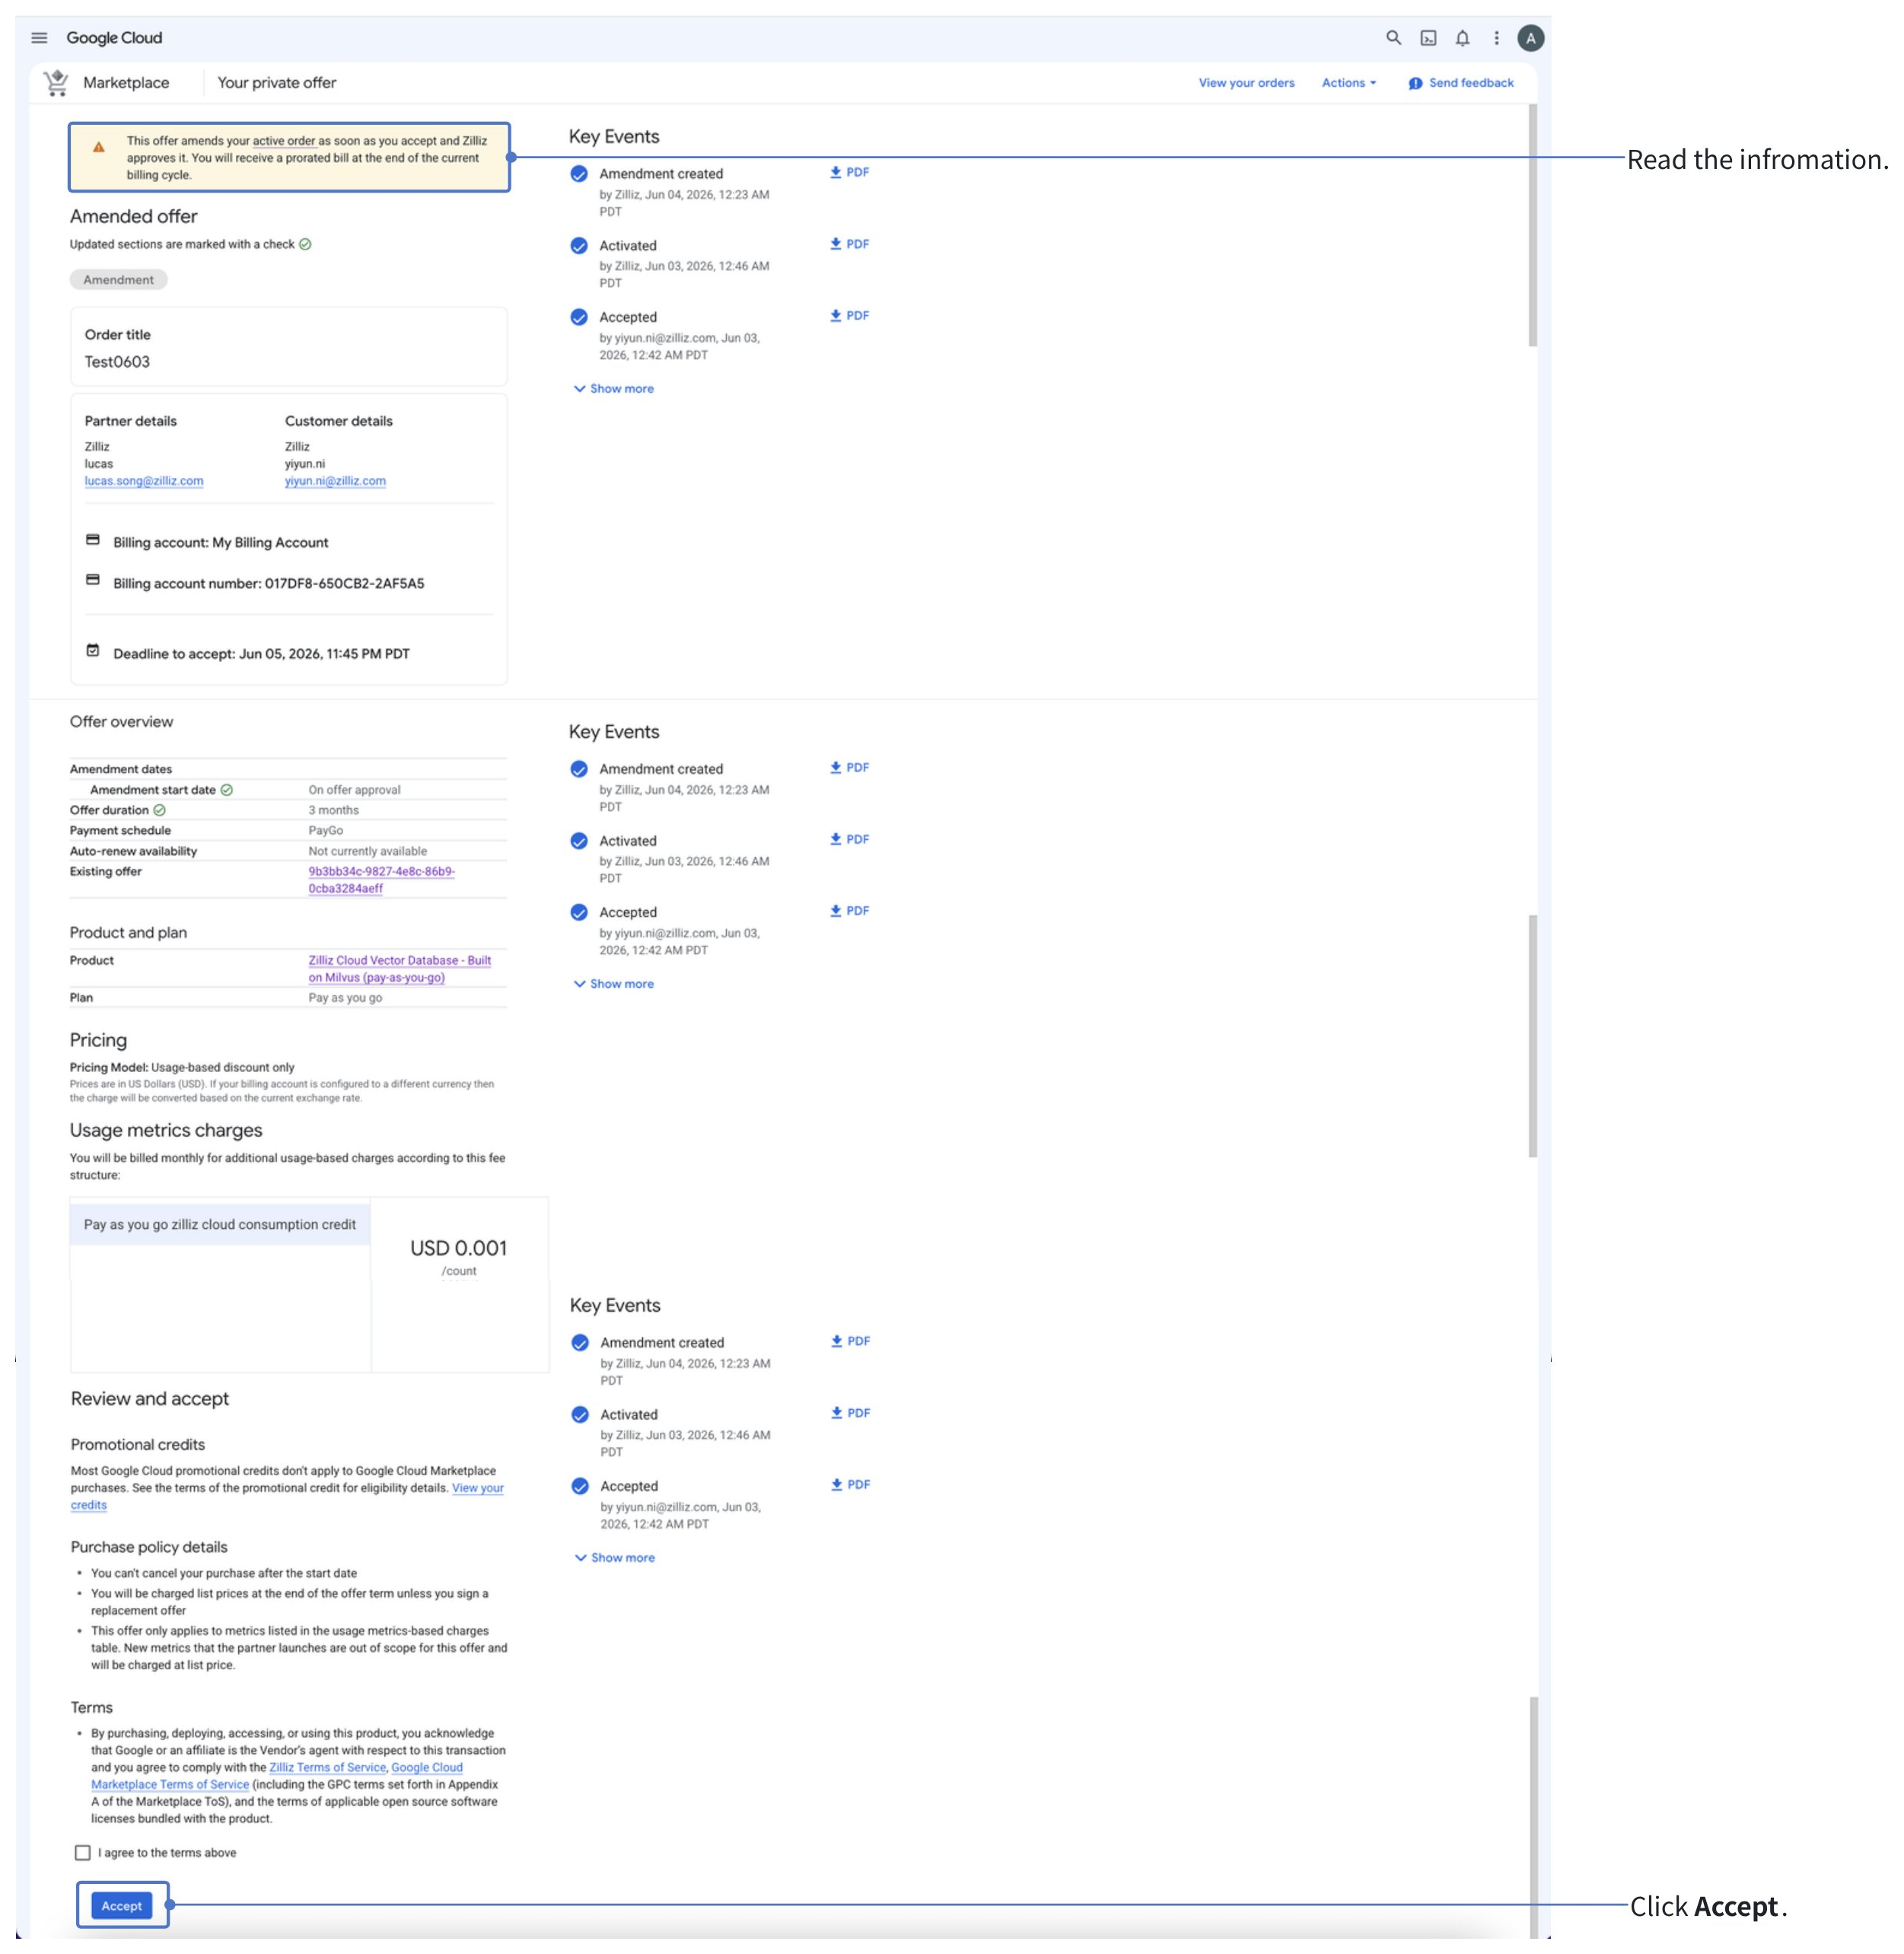Download PDF for third Activated event

pyautogui.click(x=850, y=1413)
